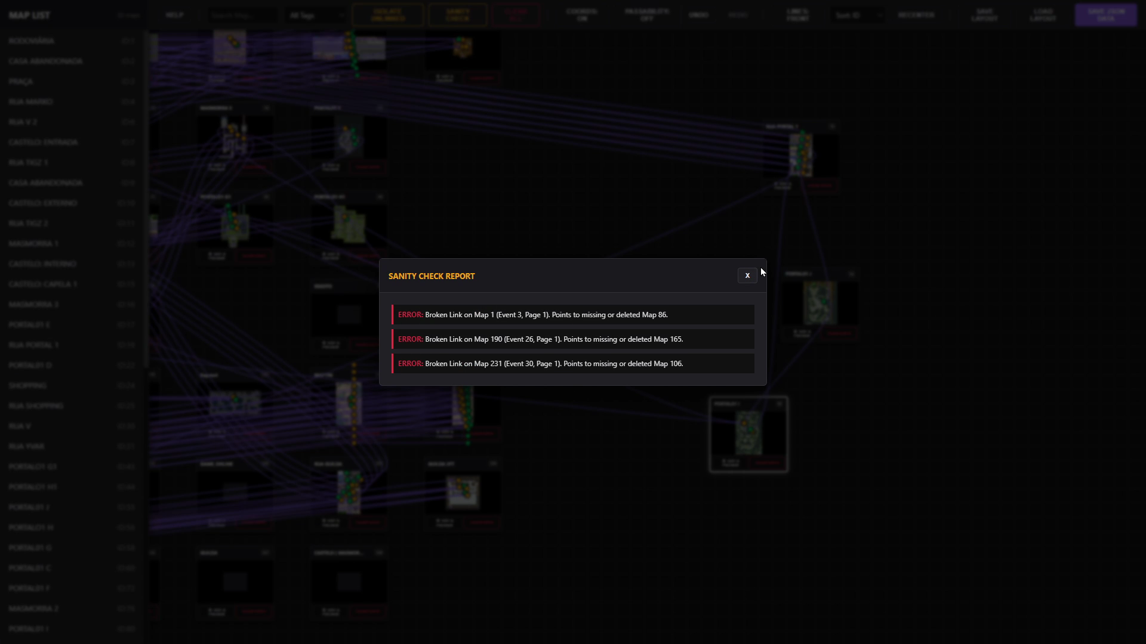Focus the Search Map input field

pos(241,15)
